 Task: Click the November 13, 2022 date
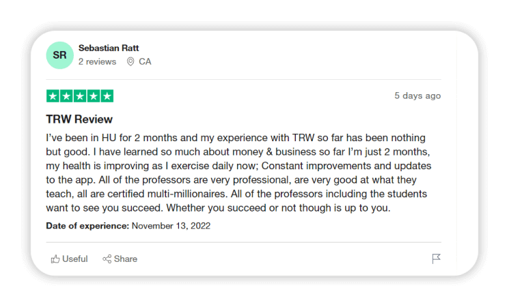pos(171,226)
